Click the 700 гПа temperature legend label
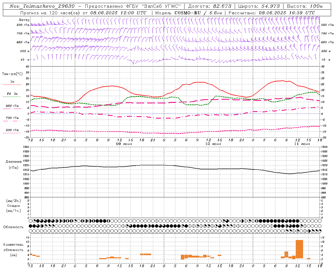This screenshot has height=268, width=335. (12, 118)
